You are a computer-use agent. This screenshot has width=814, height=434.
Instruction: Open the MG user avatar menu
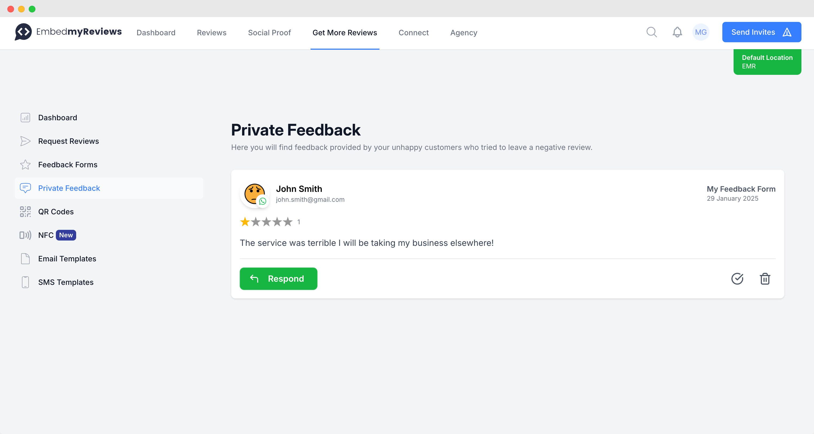(700, 32)
